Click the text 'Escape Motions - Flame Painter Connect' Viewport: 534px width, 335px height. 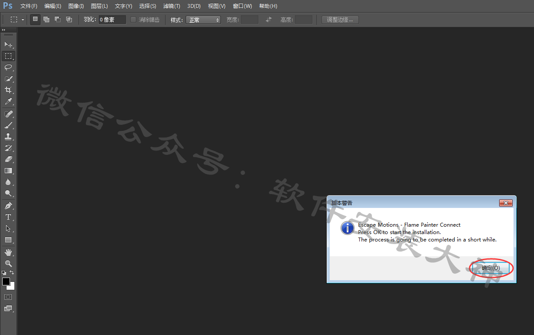(409, 225)
